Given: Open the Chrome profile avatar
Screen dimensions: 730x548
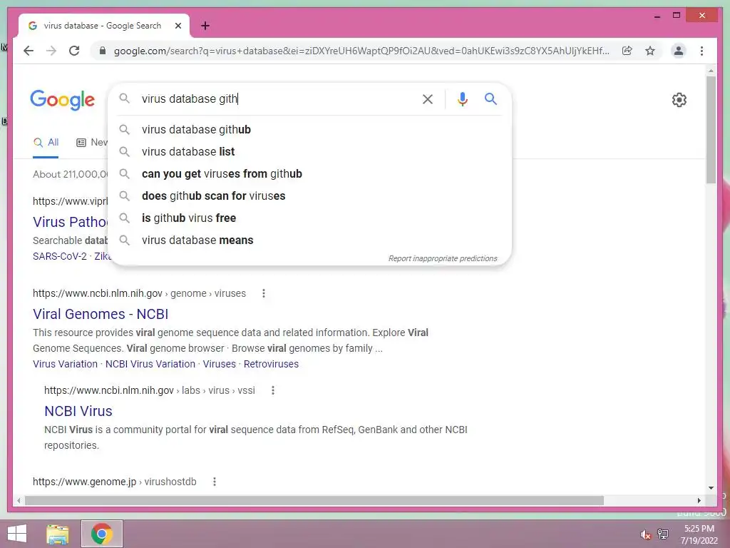Looking at the screenshot, I should pyautogui.click(x=679, y=51).
